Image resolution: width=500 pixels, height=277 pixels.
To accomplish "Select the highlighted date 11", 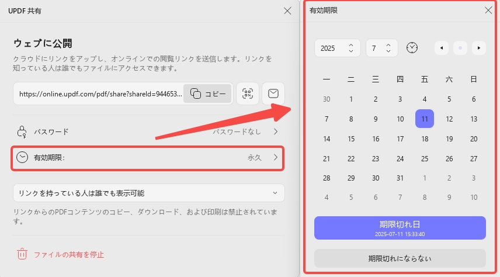I will pyautogui.click(x=425, y=119).
